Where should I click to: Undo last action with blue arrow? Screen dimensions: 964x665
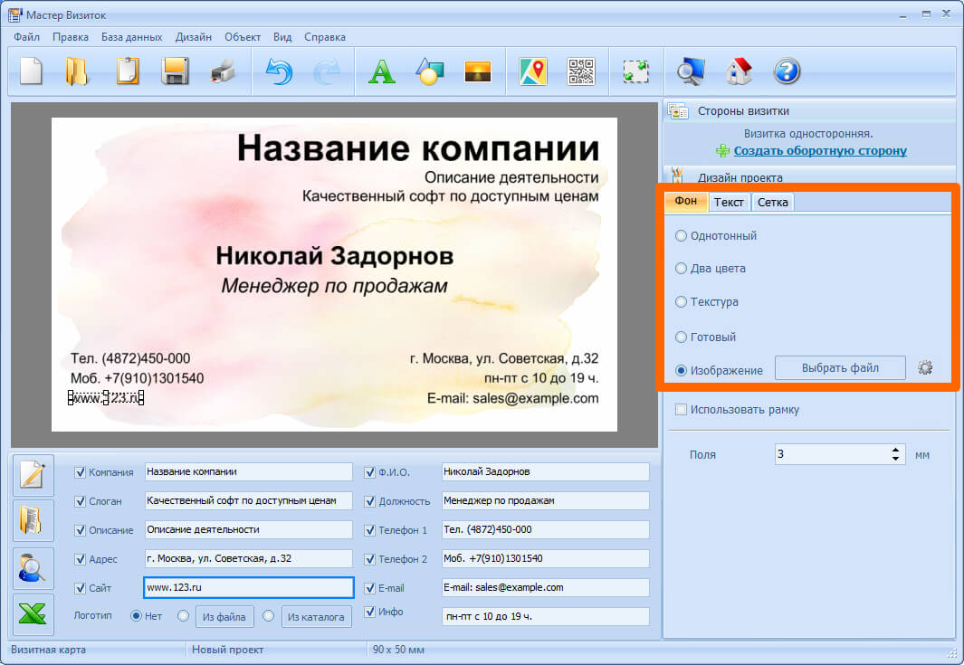279,71
